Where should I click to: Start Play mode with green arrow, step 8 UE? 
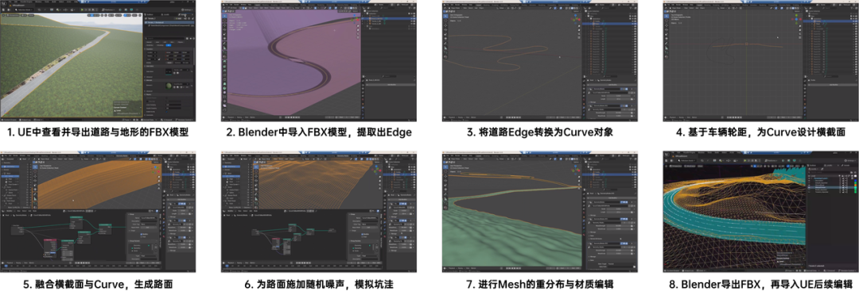pos(745,160)
